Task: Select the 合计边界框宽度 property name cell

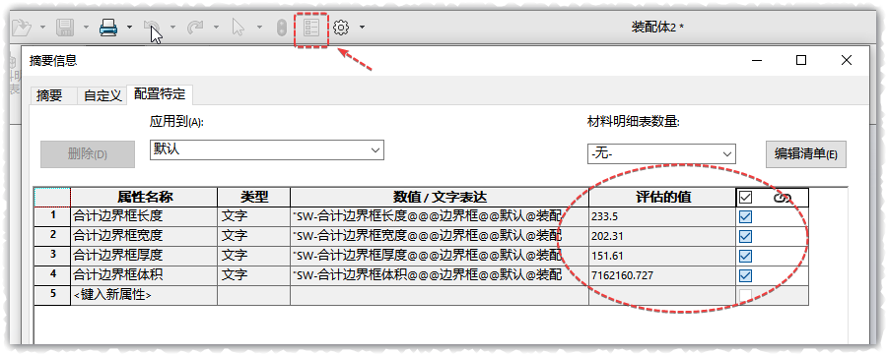Action: (x=144, y=236)
